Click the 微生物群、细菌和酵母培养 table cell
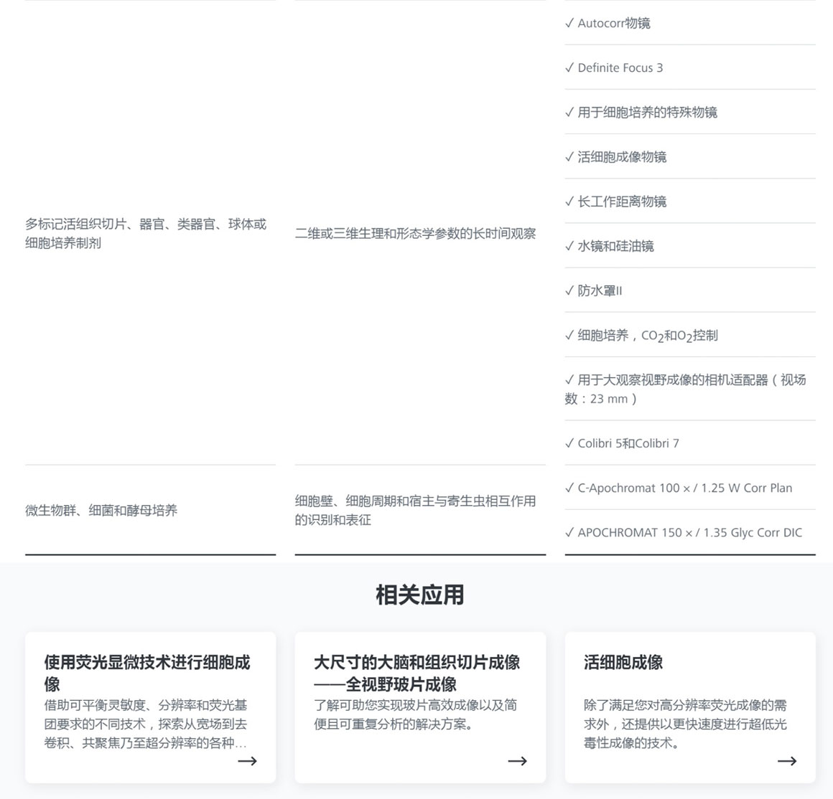This screenshot has height=799, width=833. [101, 511]
